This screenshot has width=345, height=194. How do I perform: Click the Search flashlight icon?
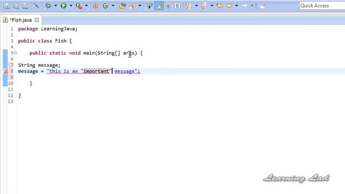tap(133, 5)
